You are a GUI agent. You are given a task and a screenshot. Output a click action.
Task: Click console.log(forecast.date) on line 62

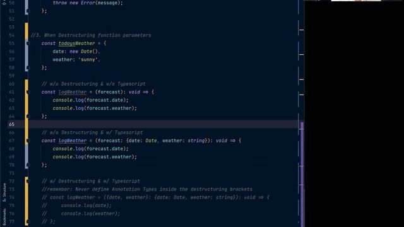click(x=90, y=100)
